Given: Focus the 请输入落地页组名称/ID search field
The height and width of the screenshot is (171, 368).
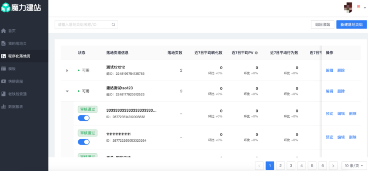Looking at the screenshot, I should (x=86, y=24).
